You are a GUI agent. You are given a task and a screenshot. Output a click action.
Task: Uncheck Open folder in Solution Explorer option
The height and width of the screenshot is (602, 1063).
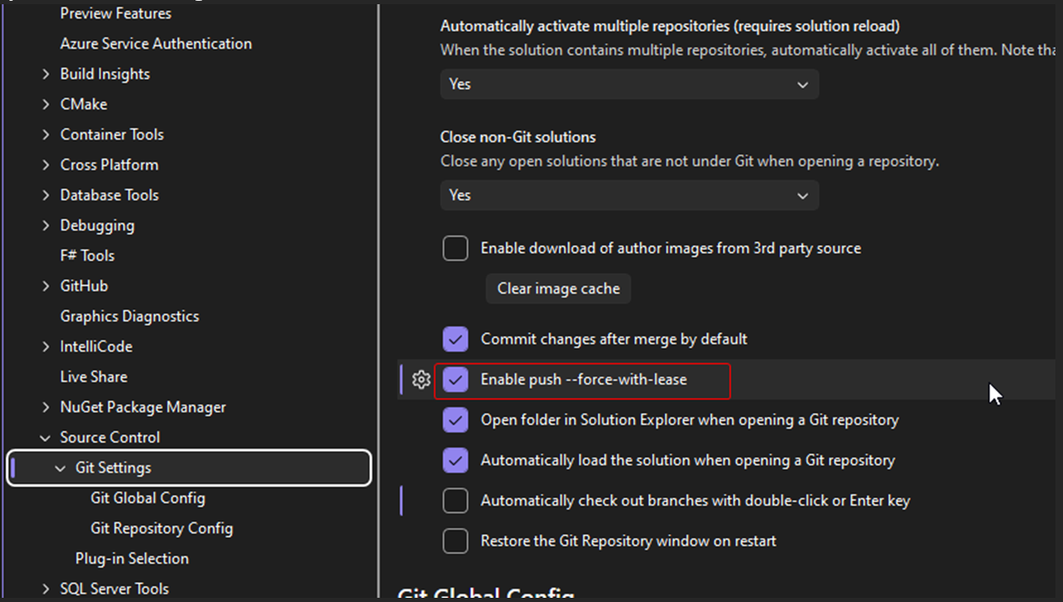click(455, 419)
